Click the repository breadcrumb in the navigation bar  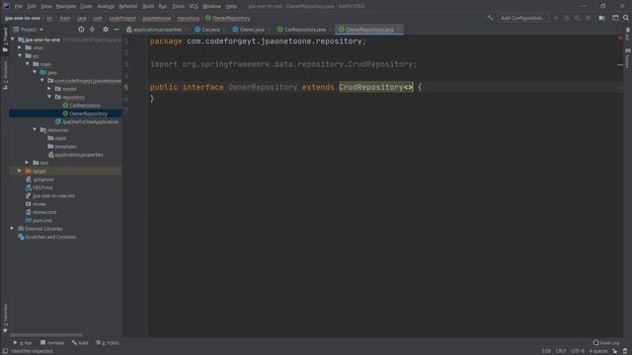pos(189,18)
